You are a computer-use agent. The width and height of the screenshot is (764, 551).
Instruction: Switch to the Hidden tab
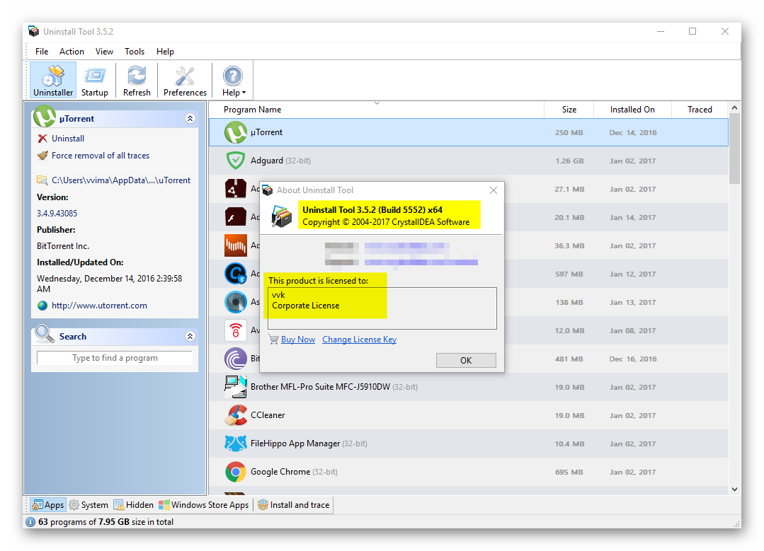point(134,505)
